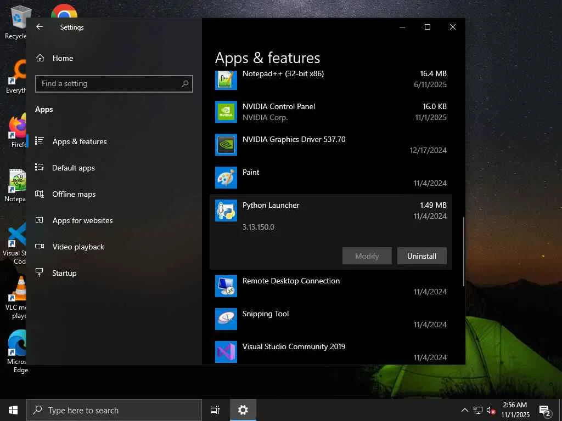Click the Startup sidebar icon
Screen dimensions: 562x421
pyautogui.click(x=40, y=272)
